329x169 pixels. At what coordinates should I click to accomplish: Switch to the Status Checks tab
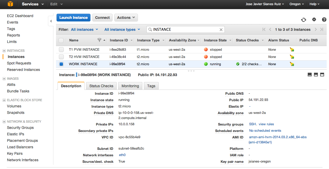tap(101, 86)
